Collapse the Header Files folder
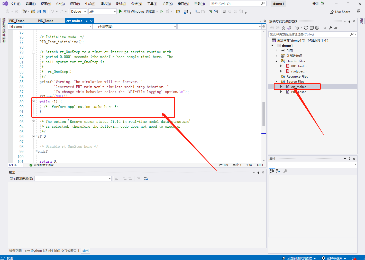 click(x=277, y=61)
